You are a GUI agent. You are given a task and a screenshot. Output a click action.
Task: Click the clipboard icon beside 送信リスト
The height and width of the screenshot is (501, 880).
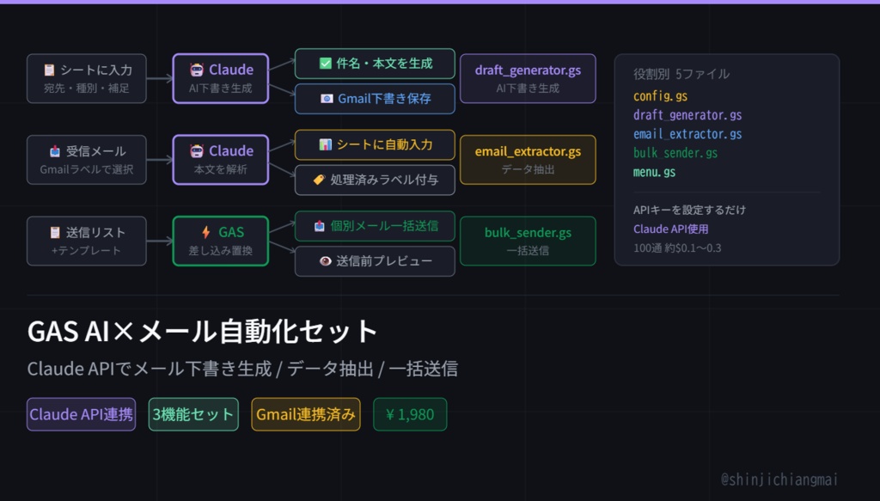tap(55, 232)
